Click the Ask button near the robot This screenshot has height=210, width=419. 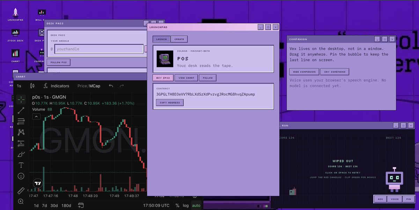tap(380, 199)
